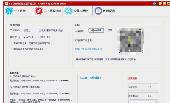Click the 提供网络文件下载 service description text
Image resolution: width=170 pixels, height=103 pixels.
[x=106, y=59]
